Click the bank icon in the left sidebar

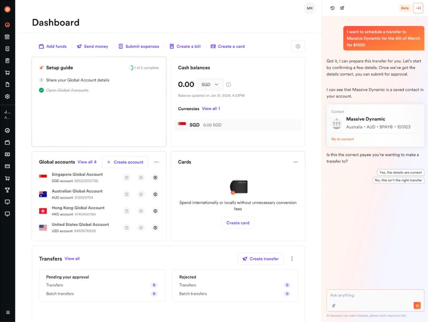(7, 37)
